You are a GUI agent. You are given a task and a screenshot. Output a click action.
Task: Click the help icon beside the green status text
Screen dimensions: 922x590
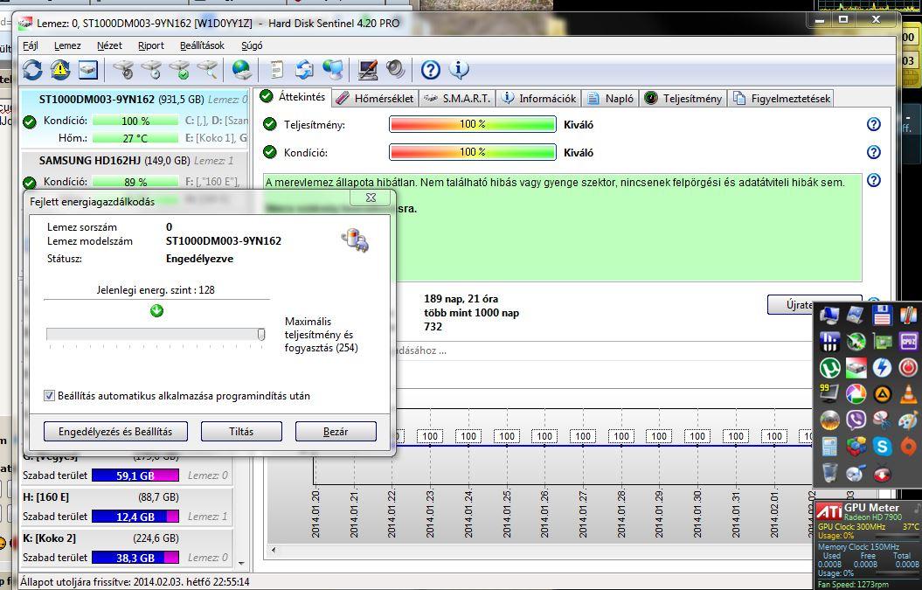874,180
